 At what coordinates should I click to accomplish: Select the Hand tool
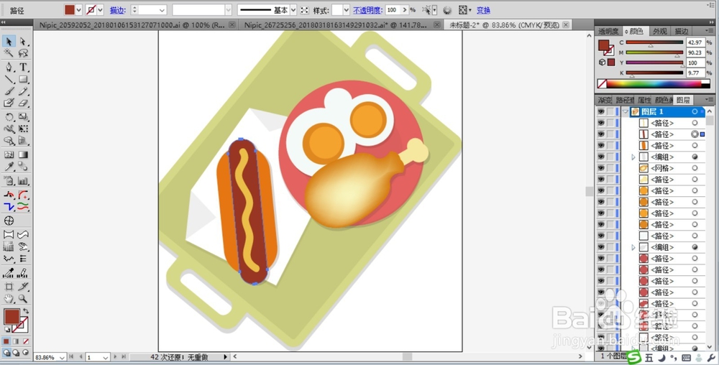coord(9,299)
